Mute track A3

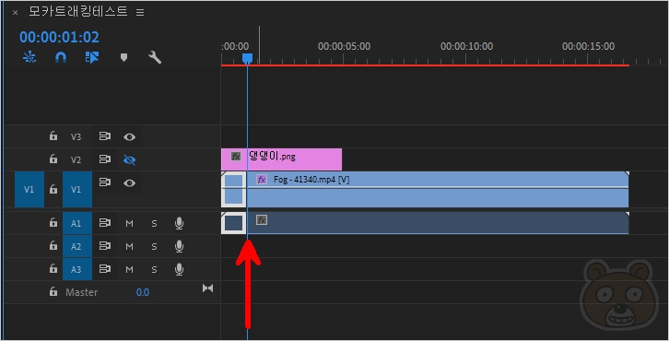[x=129, y=270]
